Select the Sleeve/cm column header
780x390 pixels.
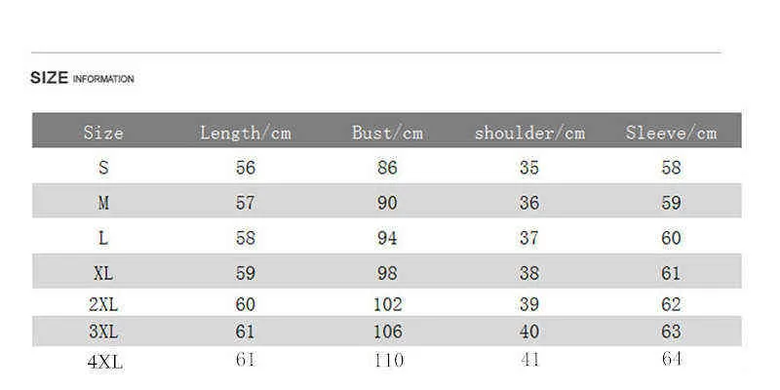tap(671, 133)
